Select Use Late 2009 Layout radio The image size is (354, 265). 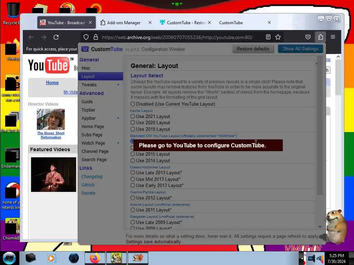pos(132,222)
